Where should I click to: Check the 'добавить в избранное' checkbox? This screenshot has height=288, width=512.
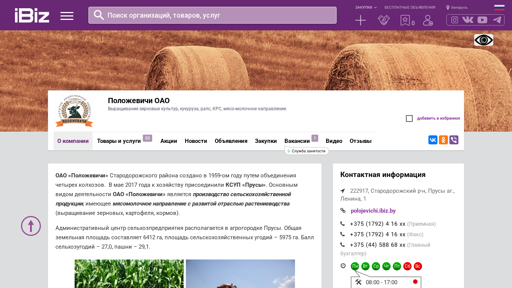click(x=409, y=118)
